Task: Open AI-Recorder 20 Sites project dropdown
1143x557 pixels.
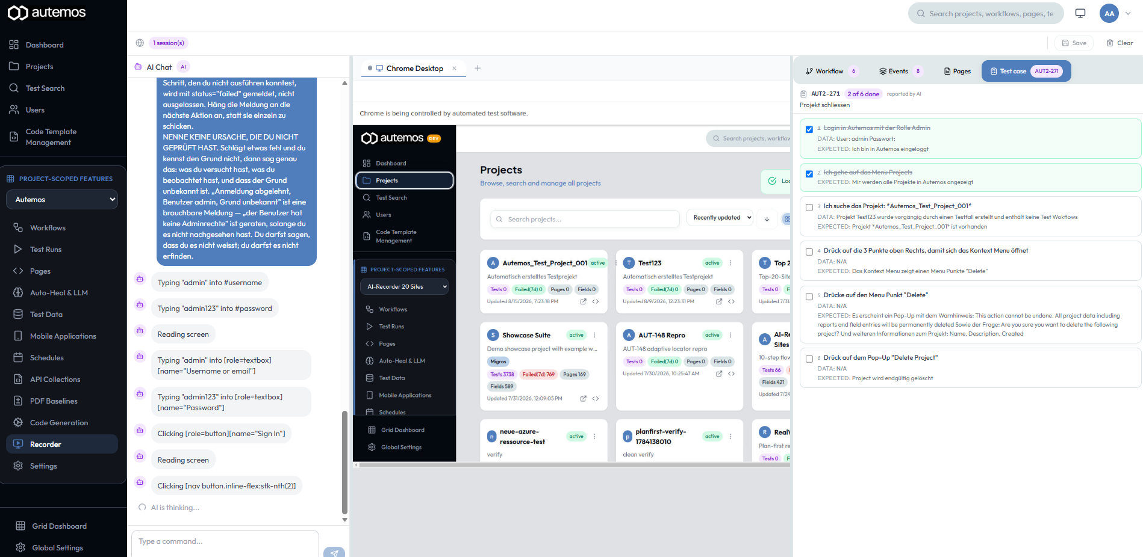Action: [404, 287]
